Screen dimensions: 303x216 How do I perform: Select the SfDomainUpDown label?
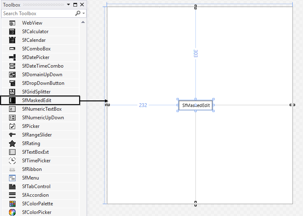pos(42,75)
